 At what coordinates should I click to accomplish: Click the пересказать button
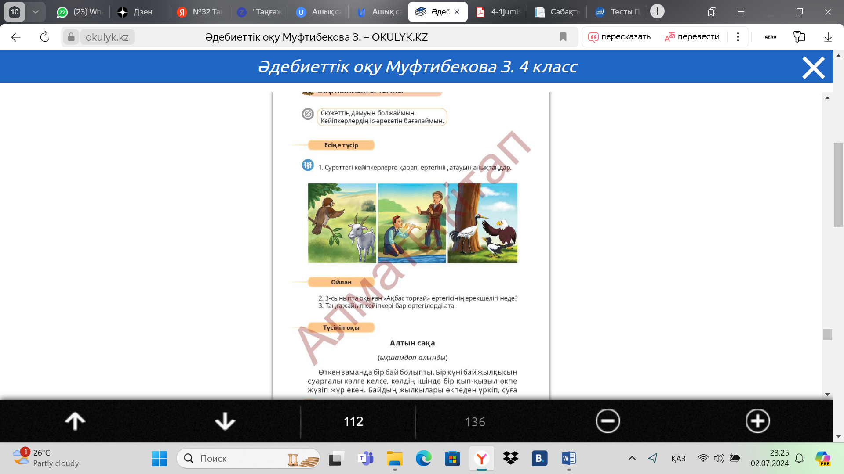coord(619,37)
